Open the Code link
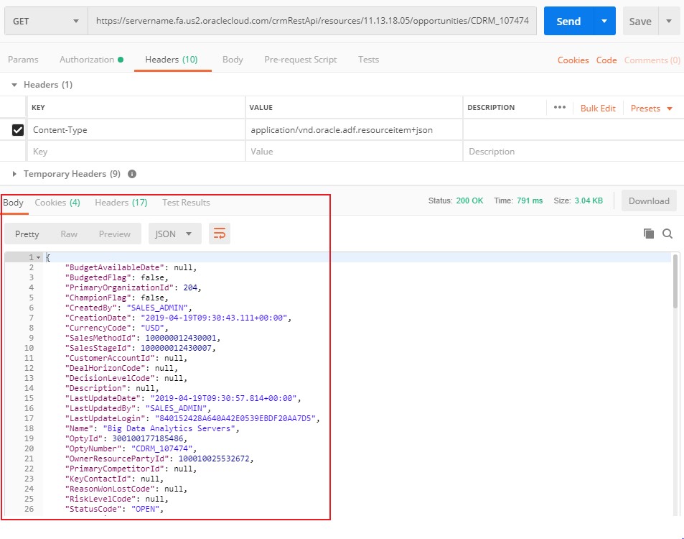Viewport: 684px width, 539px height. tap(606, 60)
